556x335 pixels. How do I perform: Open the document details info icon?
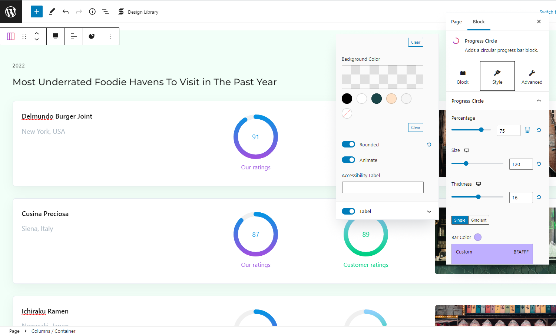[92, 11]
